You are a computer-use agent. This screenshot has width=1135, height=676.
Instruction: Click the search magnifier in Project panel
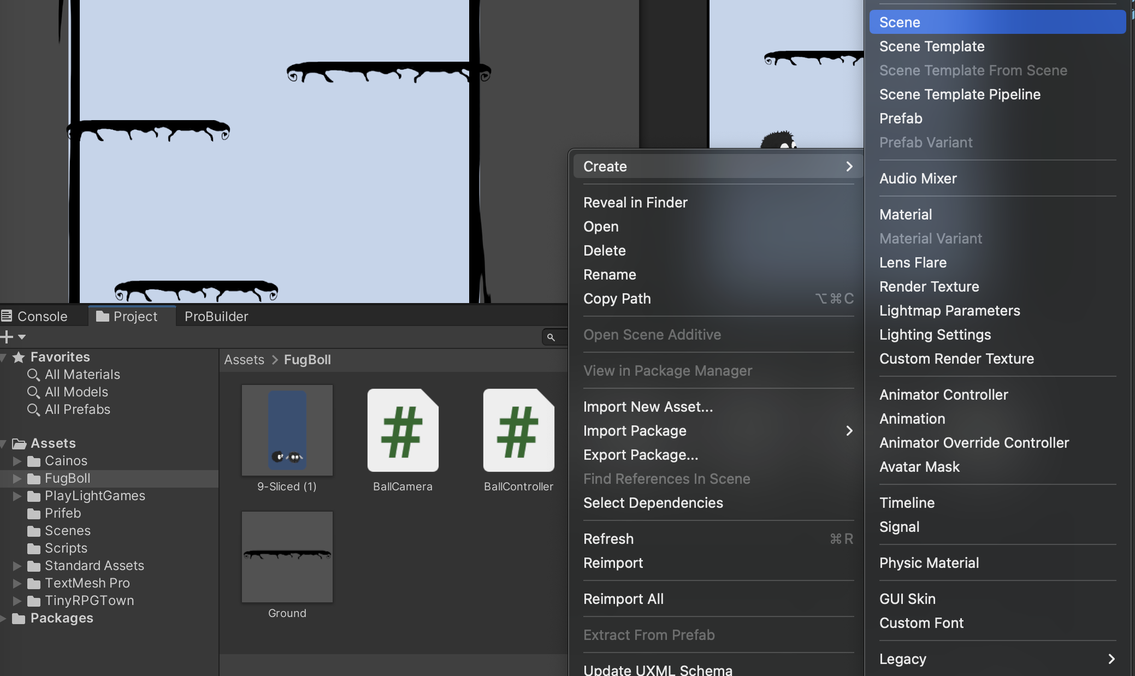click(x=551, y=337)
